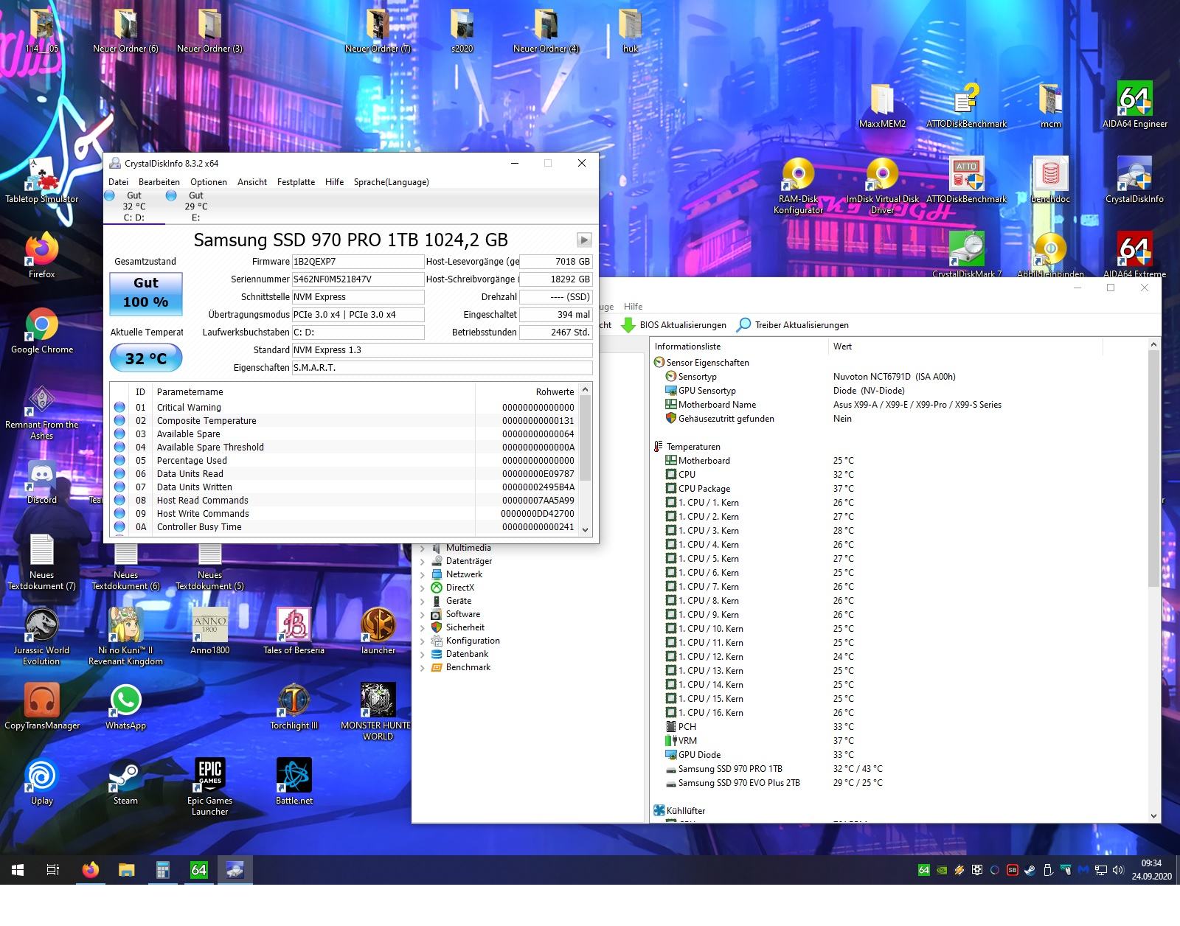Screen dimensions: 1180x926
Task: Click the Steam system tray icon
Action: pyautogui.click(x=1030, y=870)
